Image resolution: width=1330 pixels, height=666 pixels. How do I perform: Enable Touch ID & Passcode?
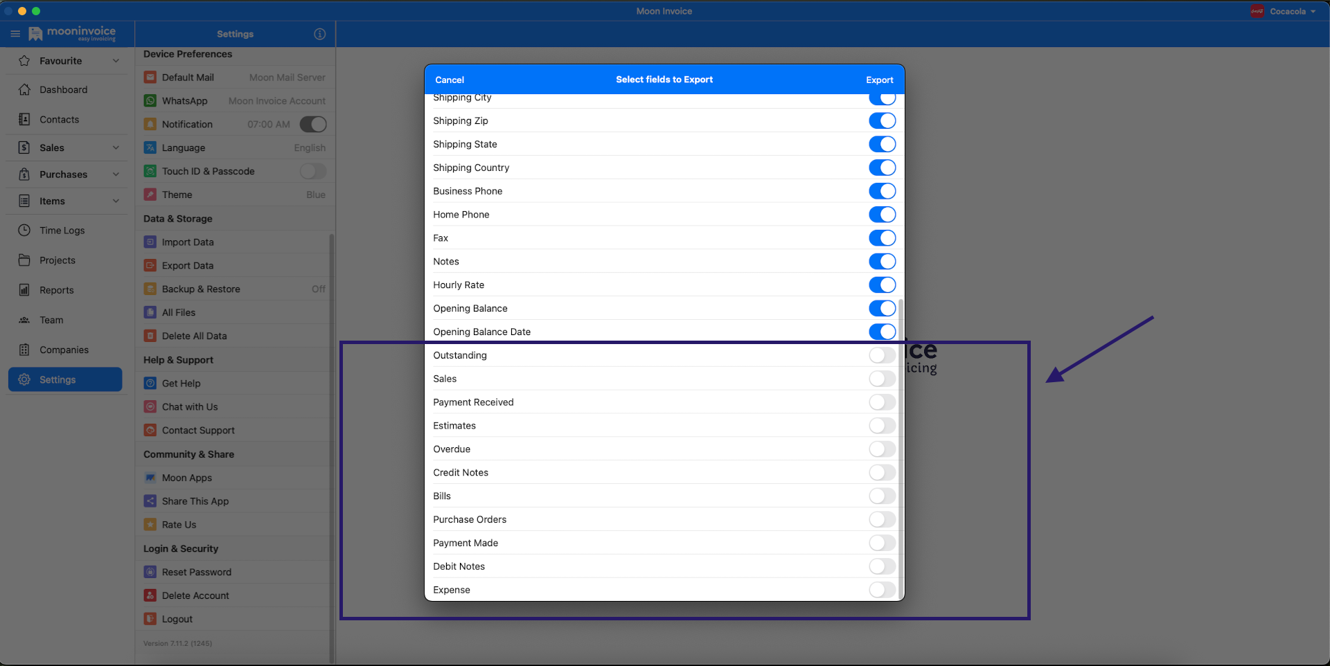coord(312,171)
